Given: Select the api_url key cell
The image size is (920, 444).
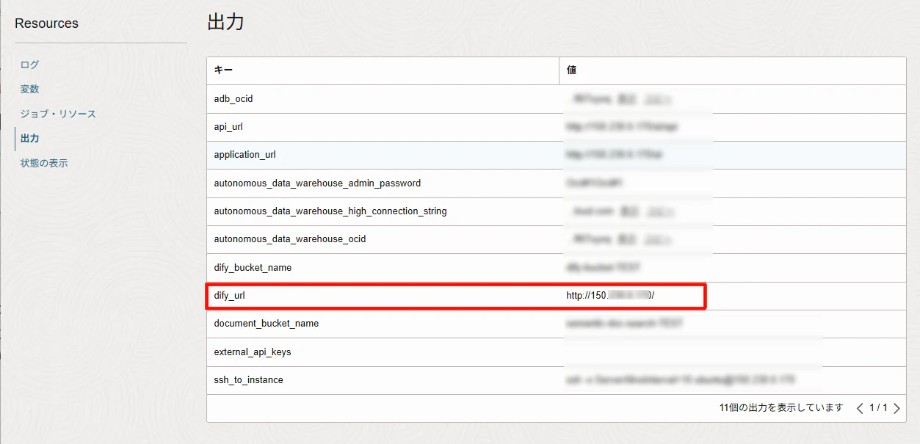Looking at the screenshot, I should tap(383, 127).
